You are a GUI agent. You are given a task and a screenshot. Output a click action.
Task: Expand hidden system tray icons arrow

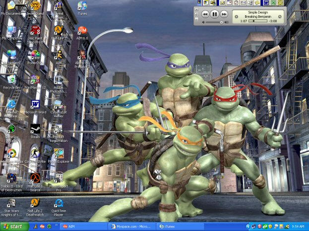coord(248,227)
